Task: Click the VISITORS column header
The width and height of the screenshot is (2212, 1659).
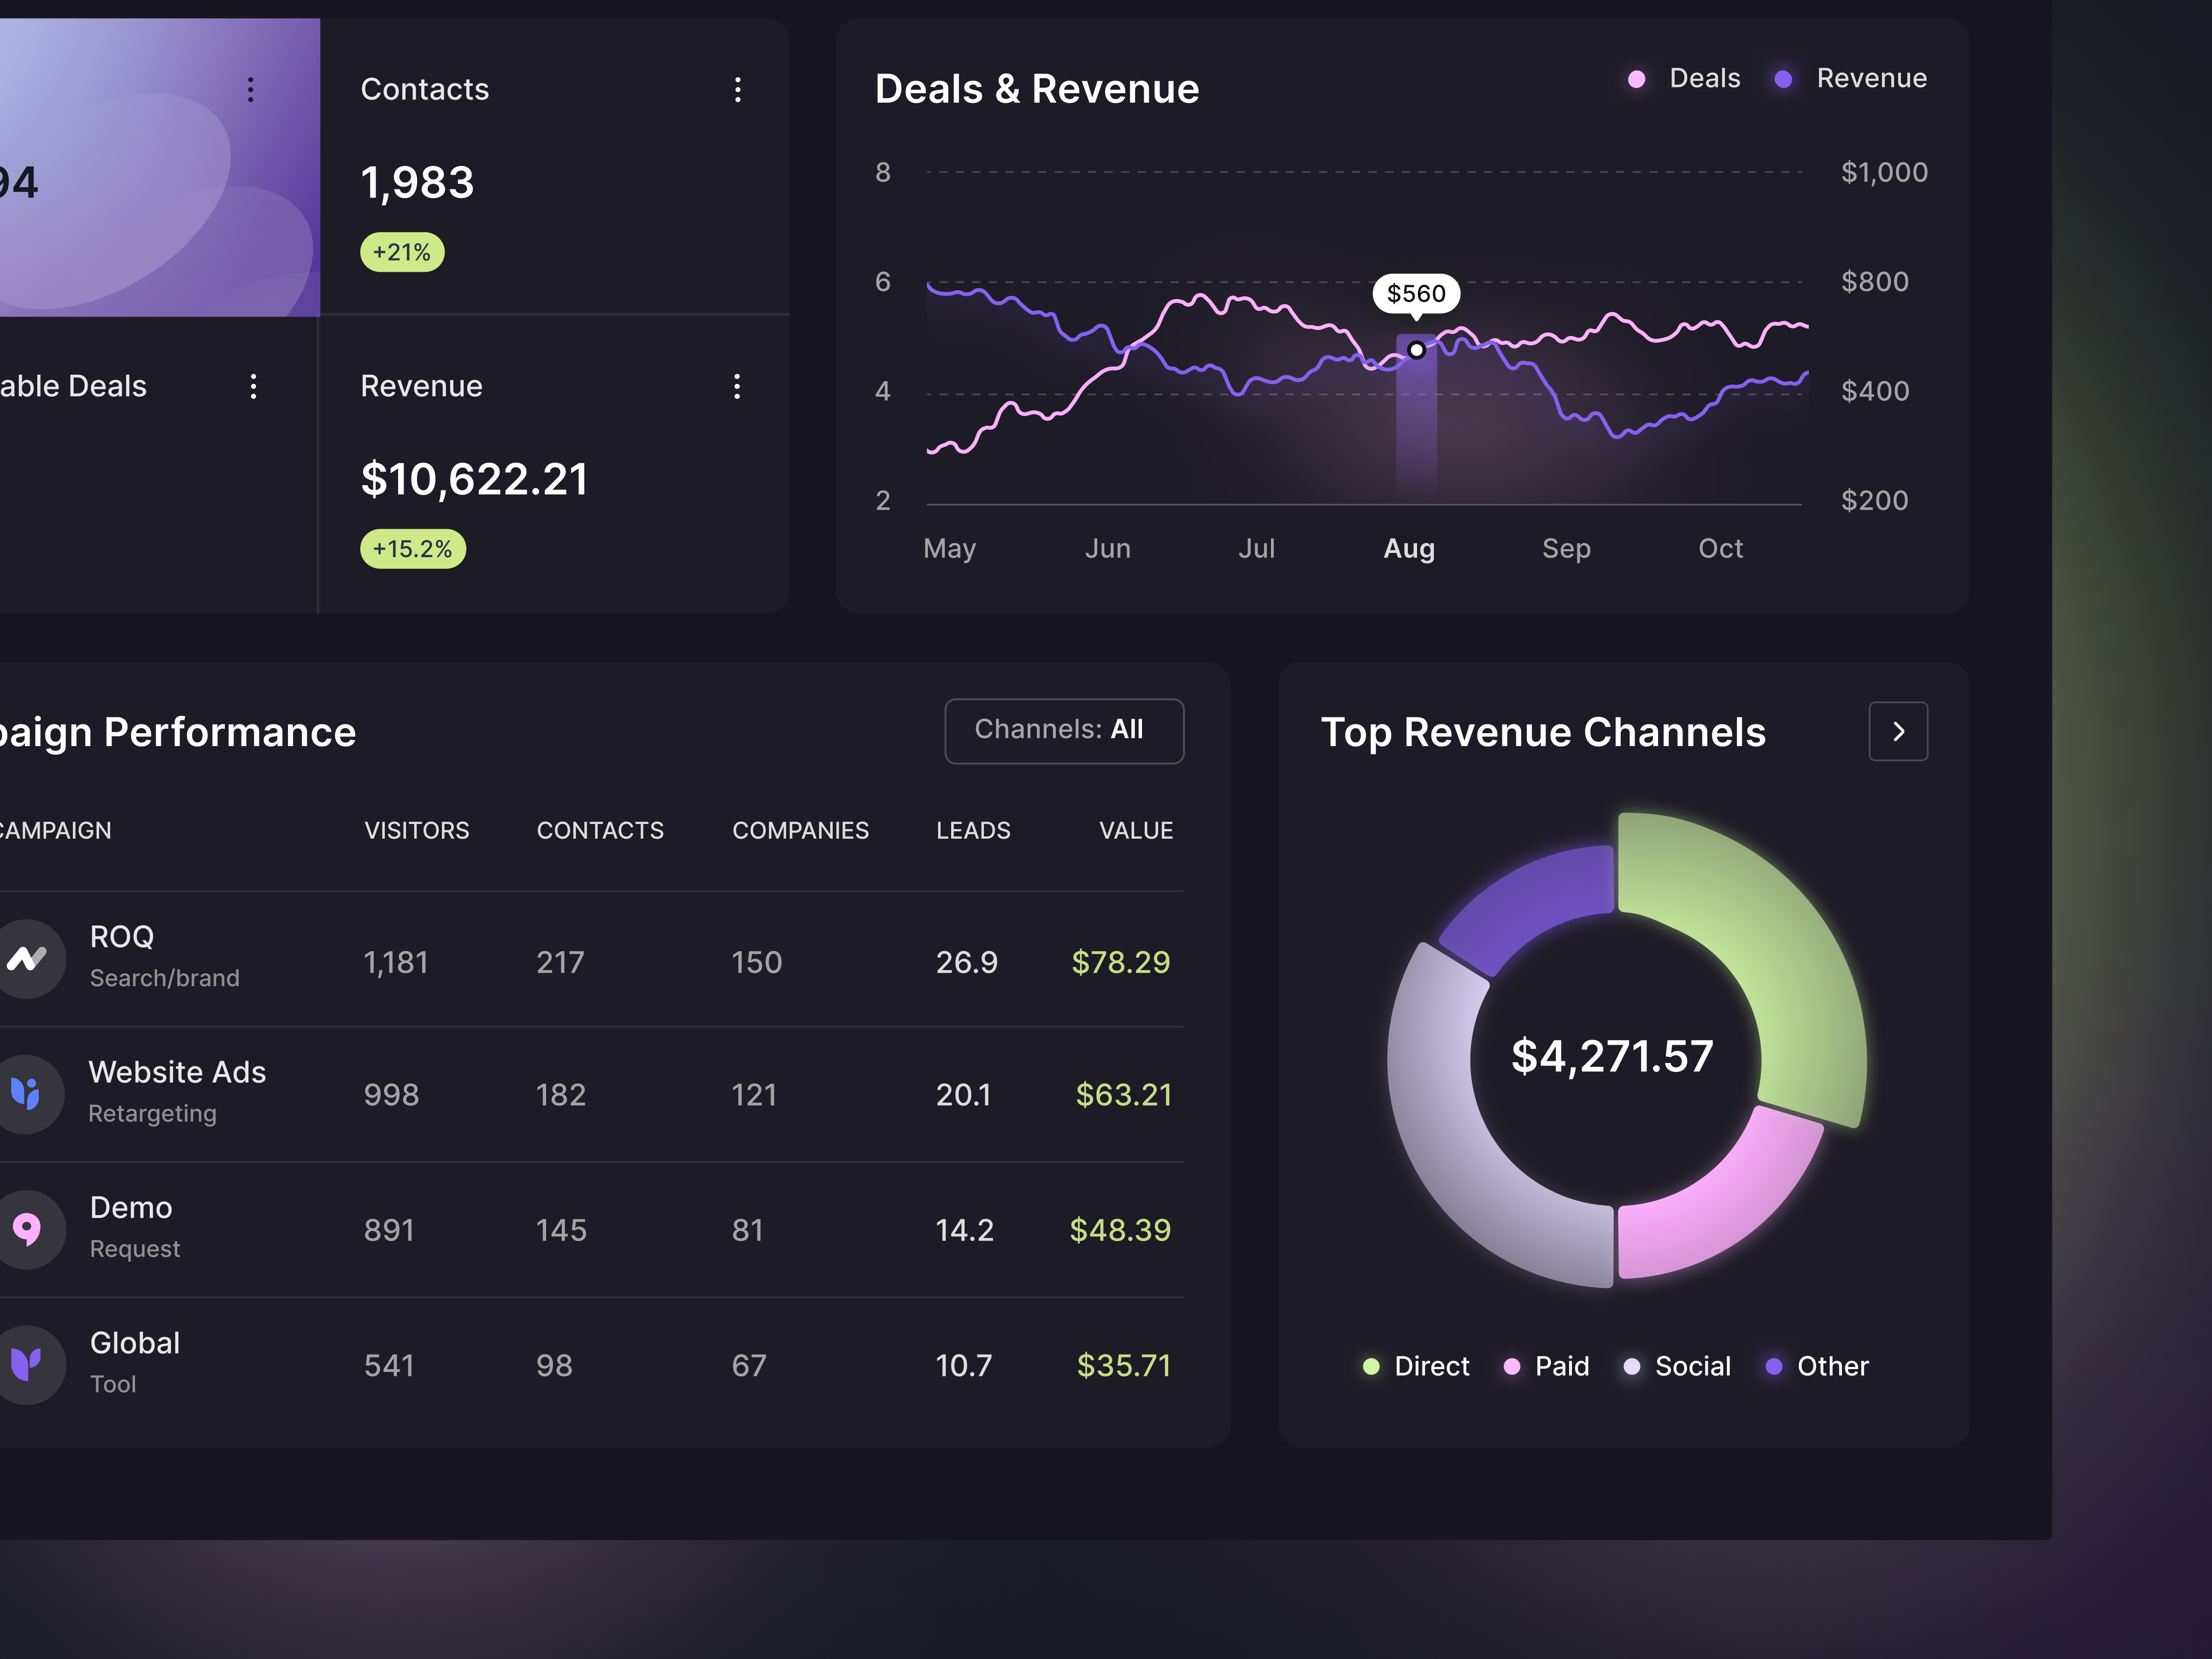Action: pyautogui.click(x=417, y=830)
